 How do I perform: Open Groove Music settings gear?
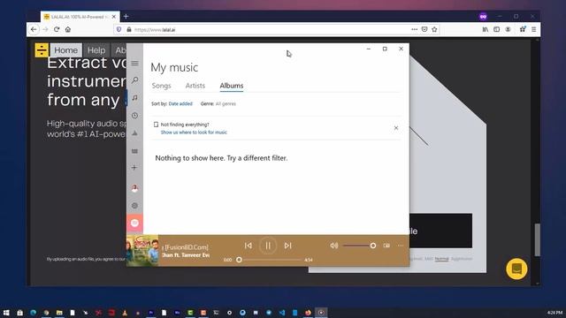[x=134, y=206]
